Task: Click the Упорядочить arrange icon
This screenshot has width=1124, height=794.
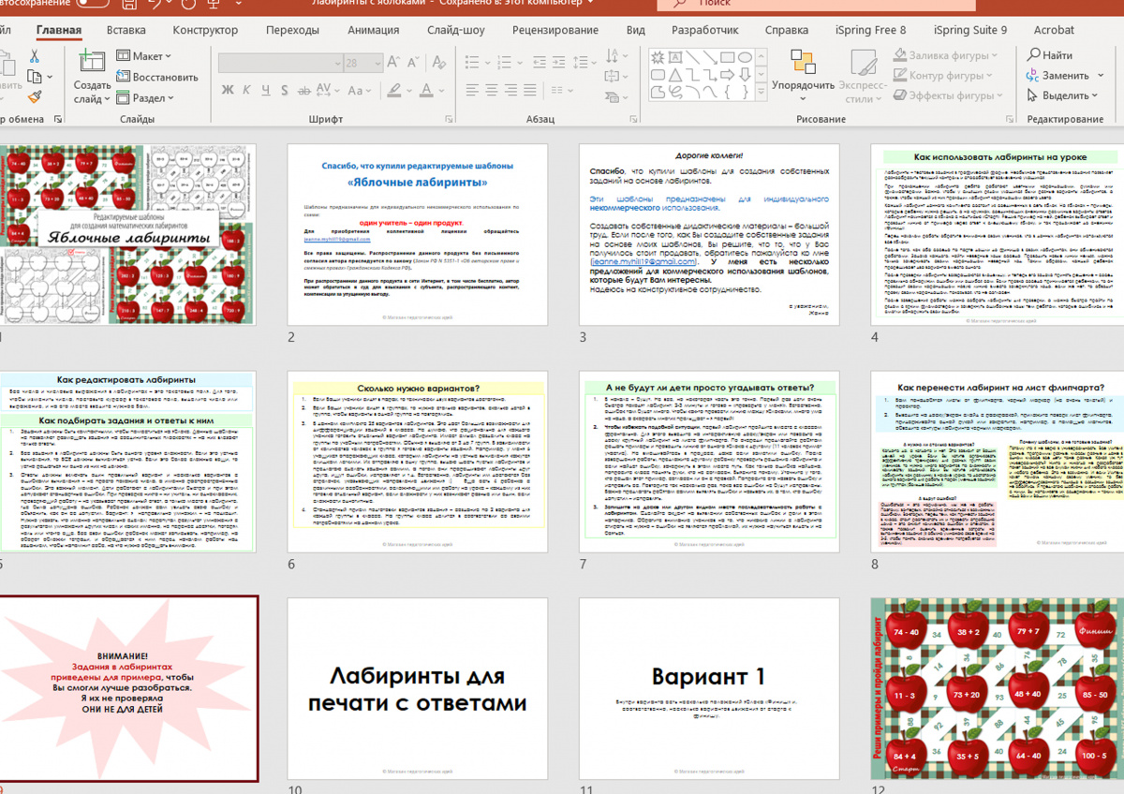Action: click(x=803, y=64)
